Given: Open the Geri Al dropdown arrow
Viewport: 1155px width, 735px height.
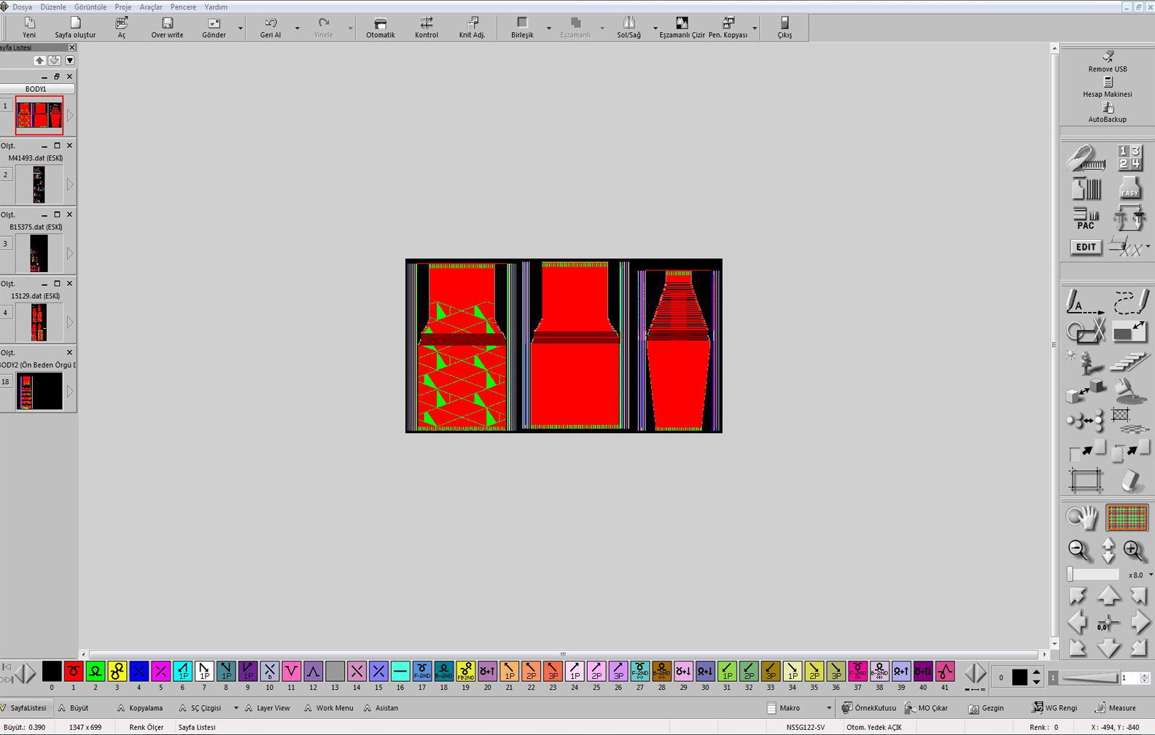Looking at the screenshot, I should (x=297, y=28).
